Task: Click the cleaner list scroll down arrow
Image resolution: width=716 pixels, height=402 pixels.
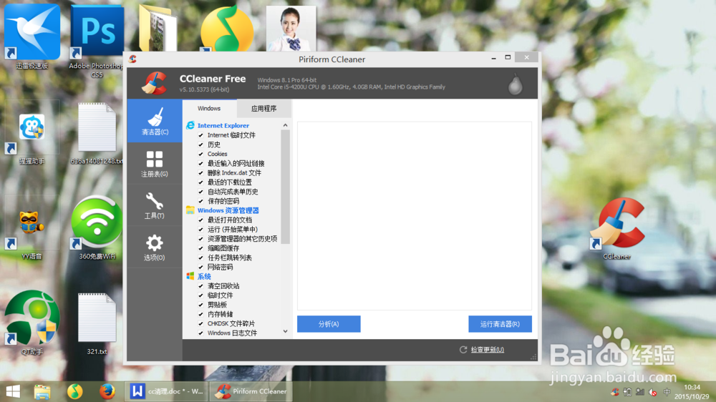Action: point(286,332)
